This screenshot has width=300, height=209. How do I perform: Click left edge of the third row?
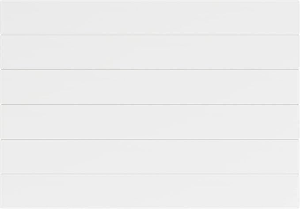pyautogui.click(x=1, y=87)
